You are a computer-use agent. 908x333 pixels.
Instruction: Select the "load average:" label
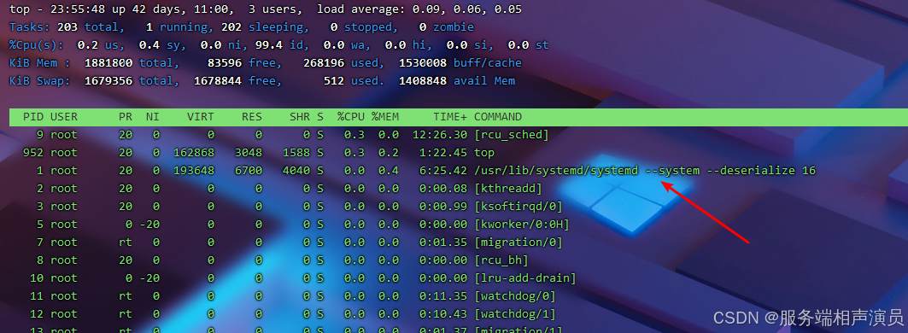click(x=360, y=9)
